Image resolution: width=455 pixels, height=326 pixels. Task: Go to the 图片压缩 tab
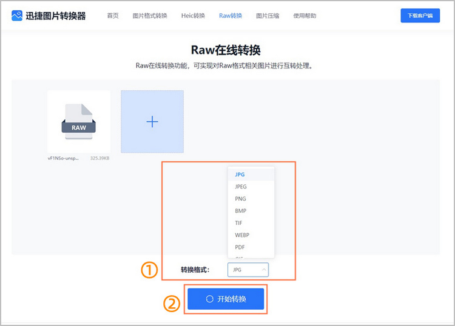[268, 16]
